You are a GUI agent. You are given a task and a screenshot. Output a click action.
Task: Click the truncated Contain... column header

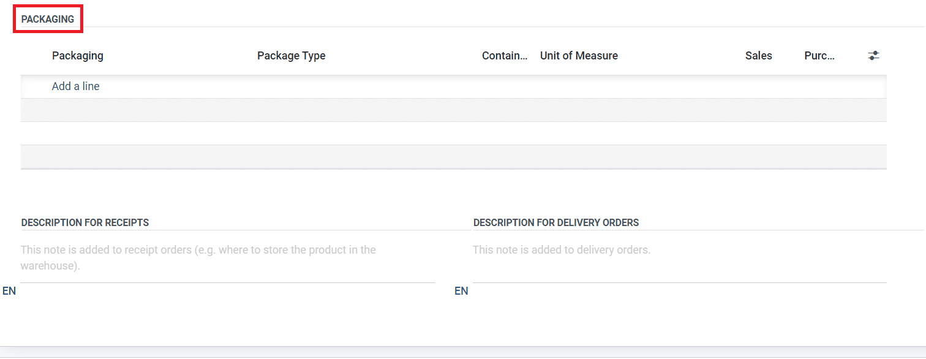click(x=504, y=56)
